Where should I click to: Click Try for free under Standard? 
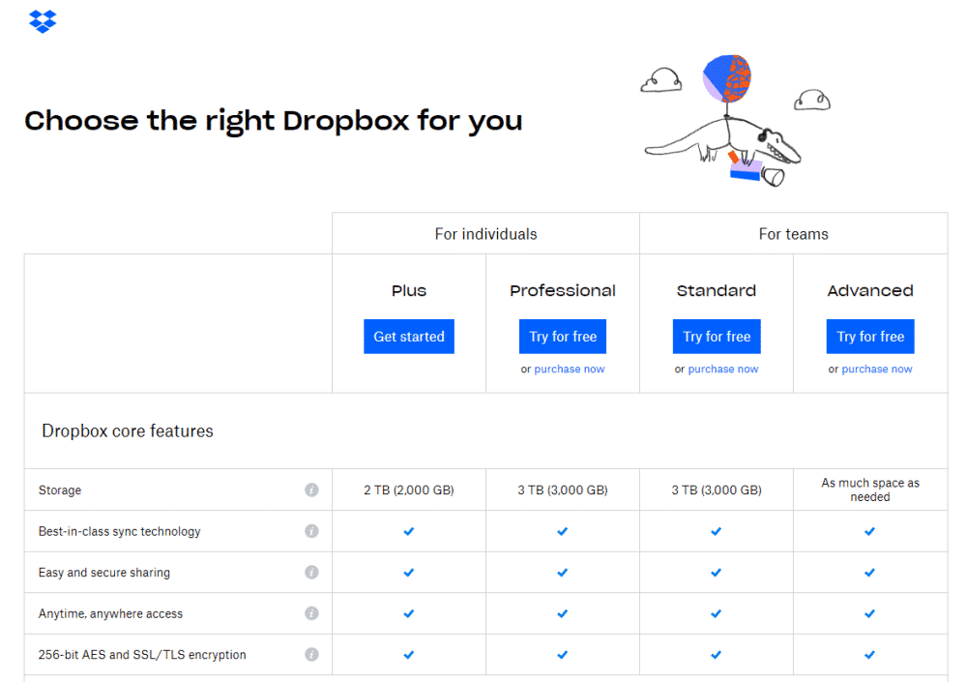coord(717,337)
